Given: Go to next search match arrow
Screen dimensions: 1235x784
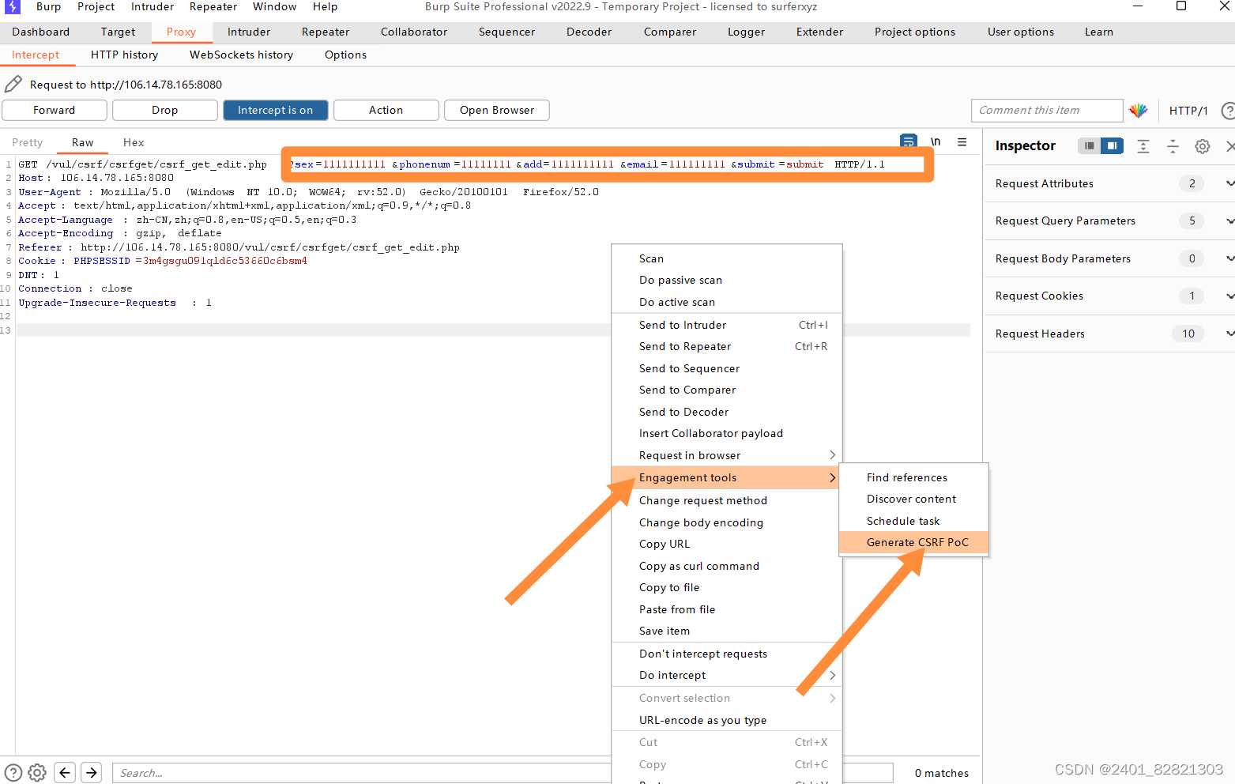Looking at the screenshot, I should pos(92,773).
